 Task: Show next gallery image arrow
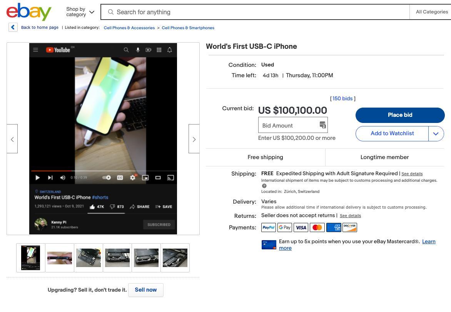coord(194,139)
